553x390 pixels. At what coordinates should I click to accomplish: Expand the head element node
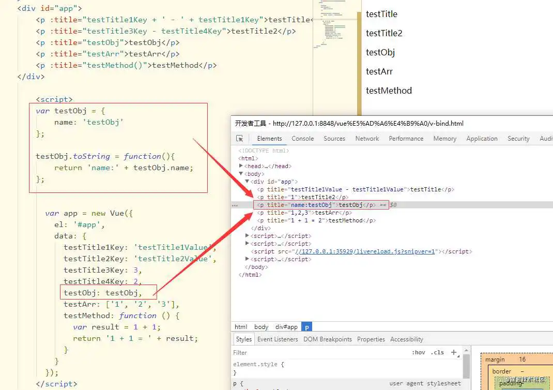click(x=241, y=166)
